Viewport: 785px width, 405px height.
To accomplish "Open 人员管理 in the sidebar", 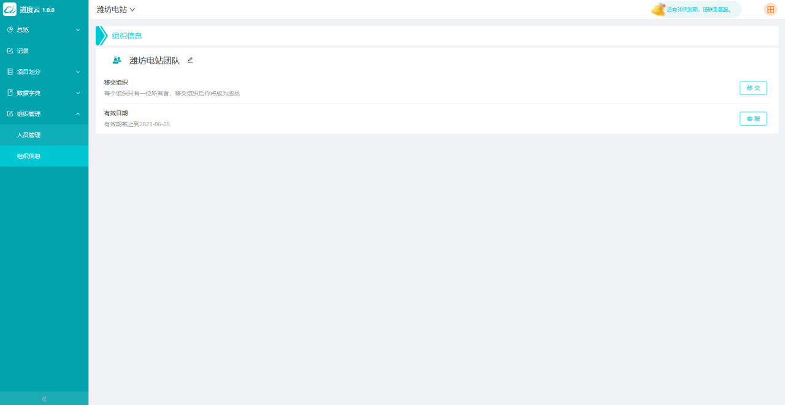I will [29, 135].
